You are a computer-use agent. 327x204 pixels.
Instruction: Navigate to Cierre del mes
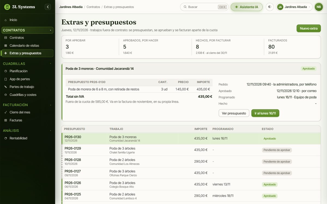pos(28,112)
